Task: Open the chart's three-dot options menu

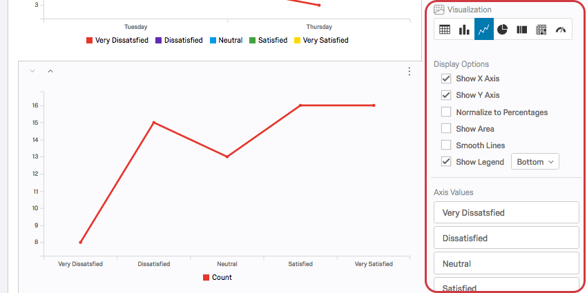Action: pos(410,72)
